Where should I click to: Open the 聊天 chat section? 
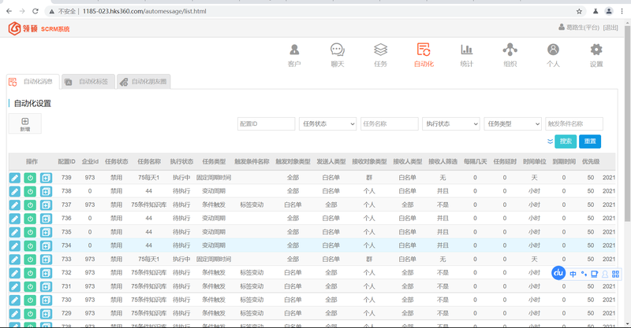point(338,55)
